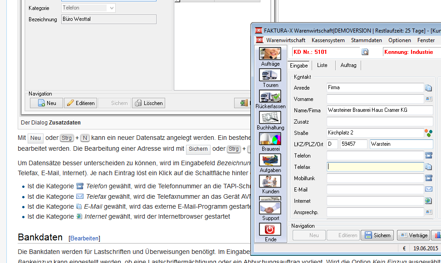Click disabled Editieren button in FAKTURA-X navigation
The width and height of the screenshot is (441, 263).
pos(343,235)
